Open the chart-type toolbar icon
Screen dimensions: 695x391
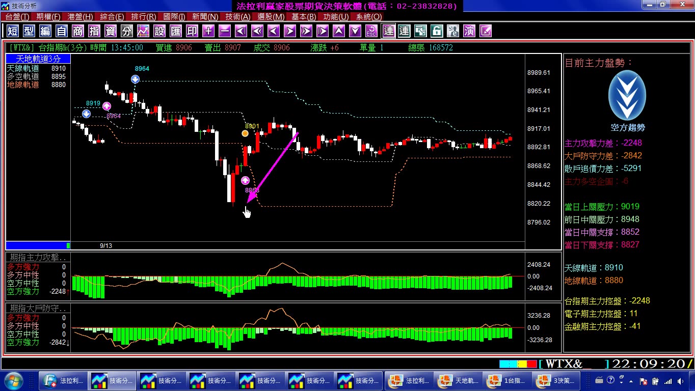(x=143, y=31)
